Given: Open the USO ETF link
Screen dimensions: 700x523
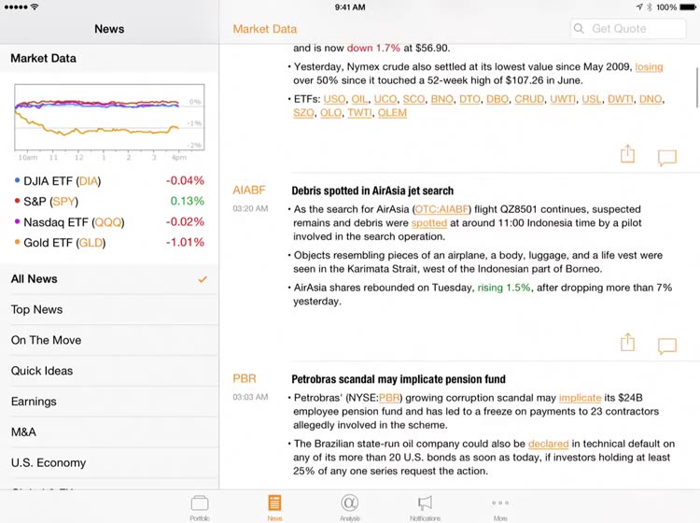Looking at the screenshot, I should (334, 99).
